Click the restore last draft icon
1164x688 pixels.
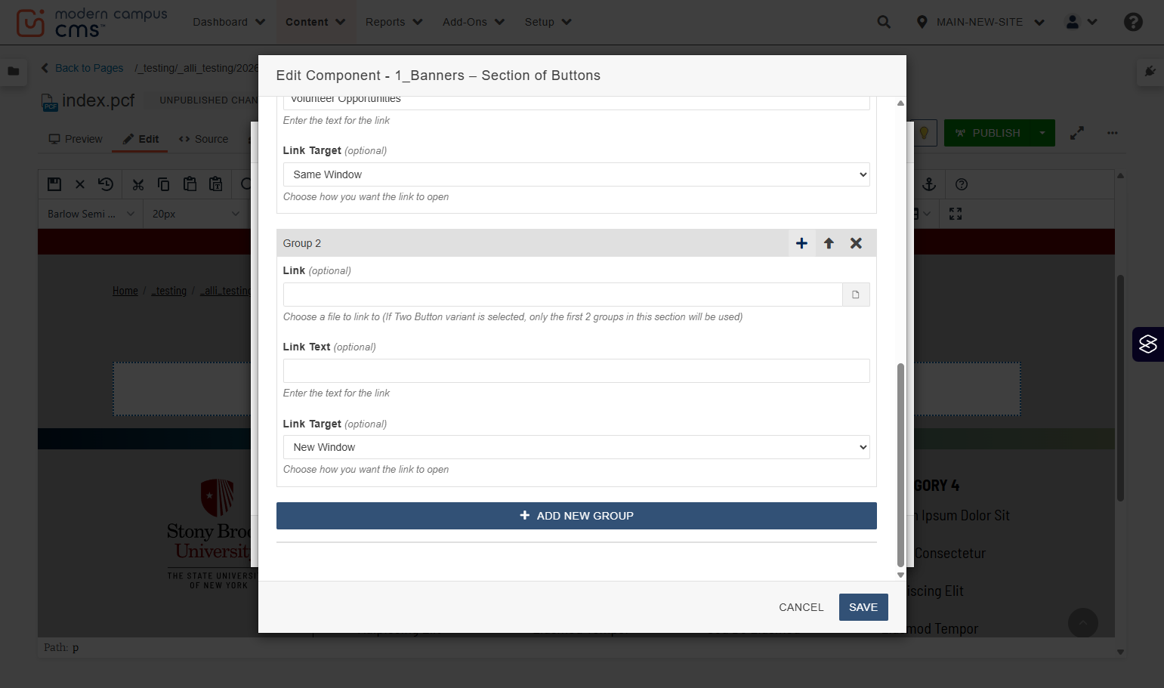tap(106, 184)
